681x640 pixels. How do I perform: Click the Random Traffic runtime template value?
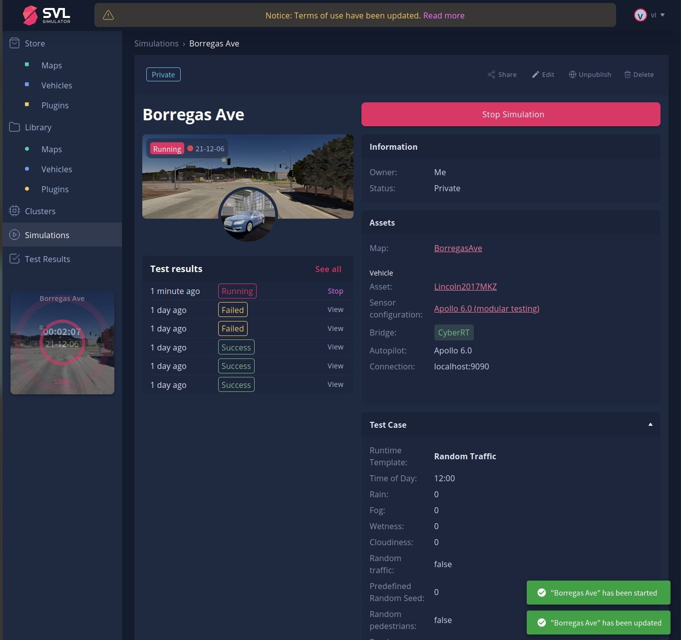465,456
